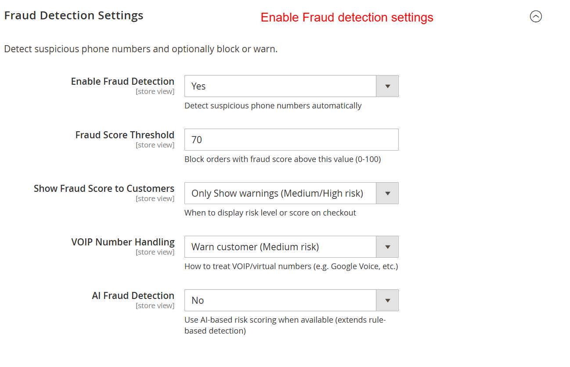Click the AI Fraud Detection dropdown arrow
This screenshot has width=570, height=367.
click(387, 300)
